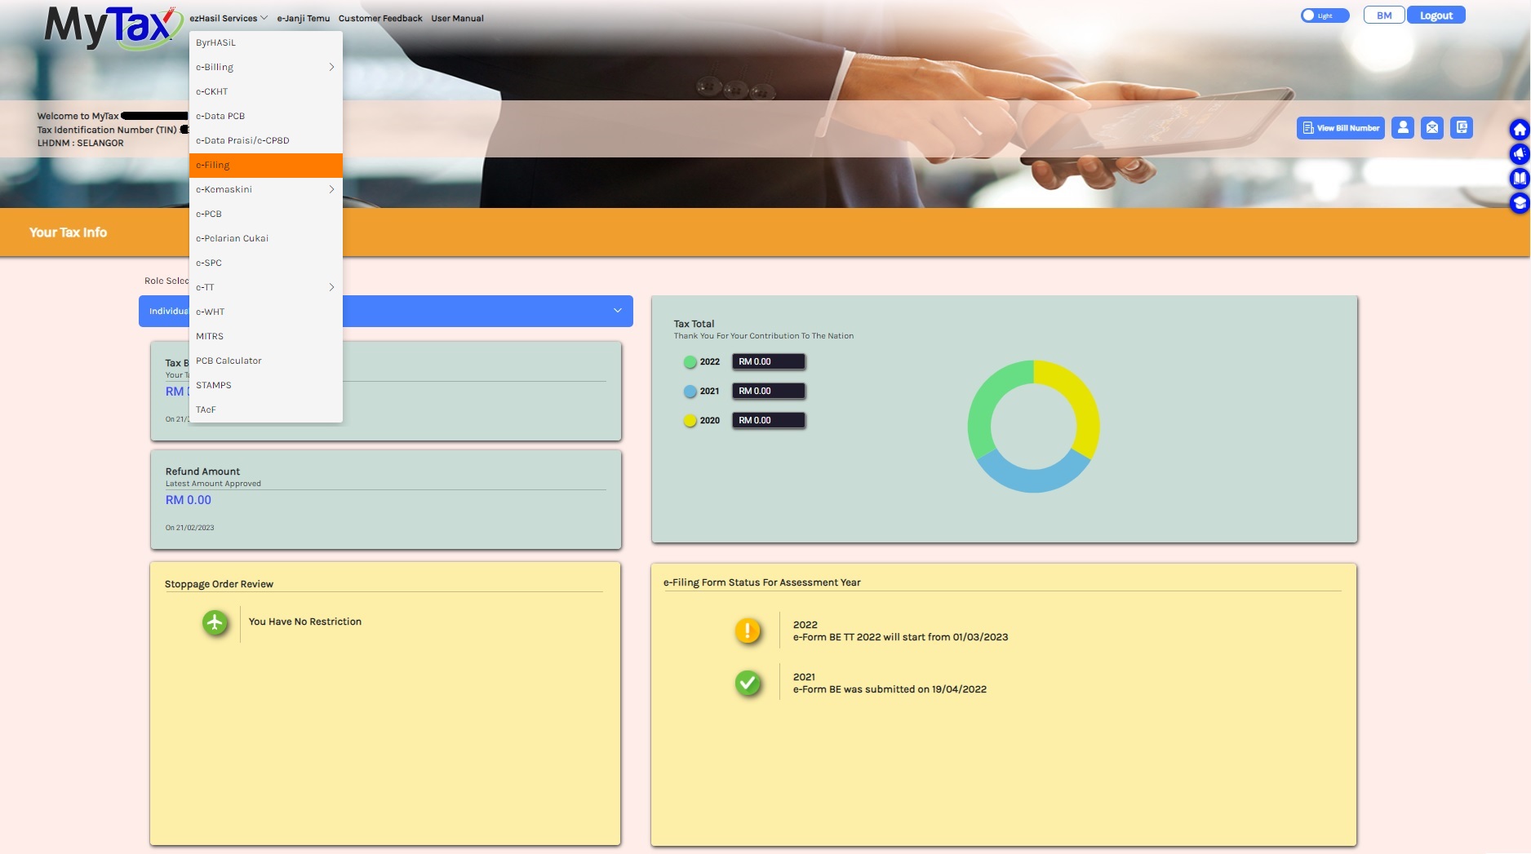This screenshot has height=854, width=1531.
Task: Toggle the Light theme switch
Action: coord(1324,15)
